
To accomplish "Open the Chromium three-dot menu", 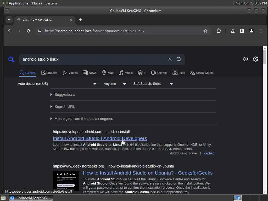I will pos(261,31).
